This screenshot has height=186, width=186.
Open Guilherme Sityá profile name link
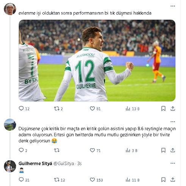(x=35, y=164)
